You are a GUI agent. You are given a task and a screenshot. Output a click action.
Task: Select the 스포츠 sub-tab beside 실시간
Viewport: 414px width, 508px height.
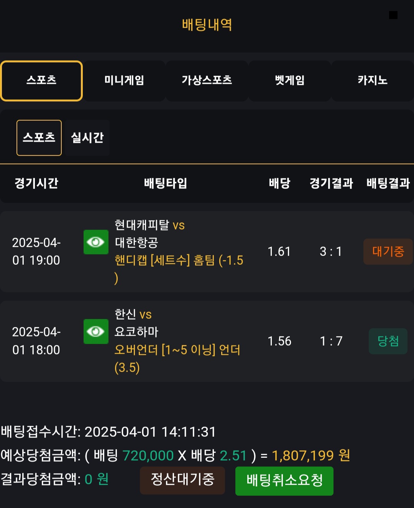(39, 138)
